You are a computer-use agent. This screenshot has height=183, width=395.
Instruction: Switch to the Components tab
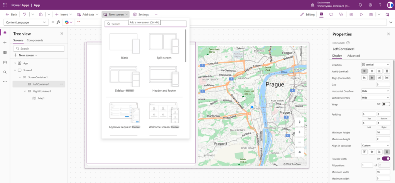pos(35,40)
